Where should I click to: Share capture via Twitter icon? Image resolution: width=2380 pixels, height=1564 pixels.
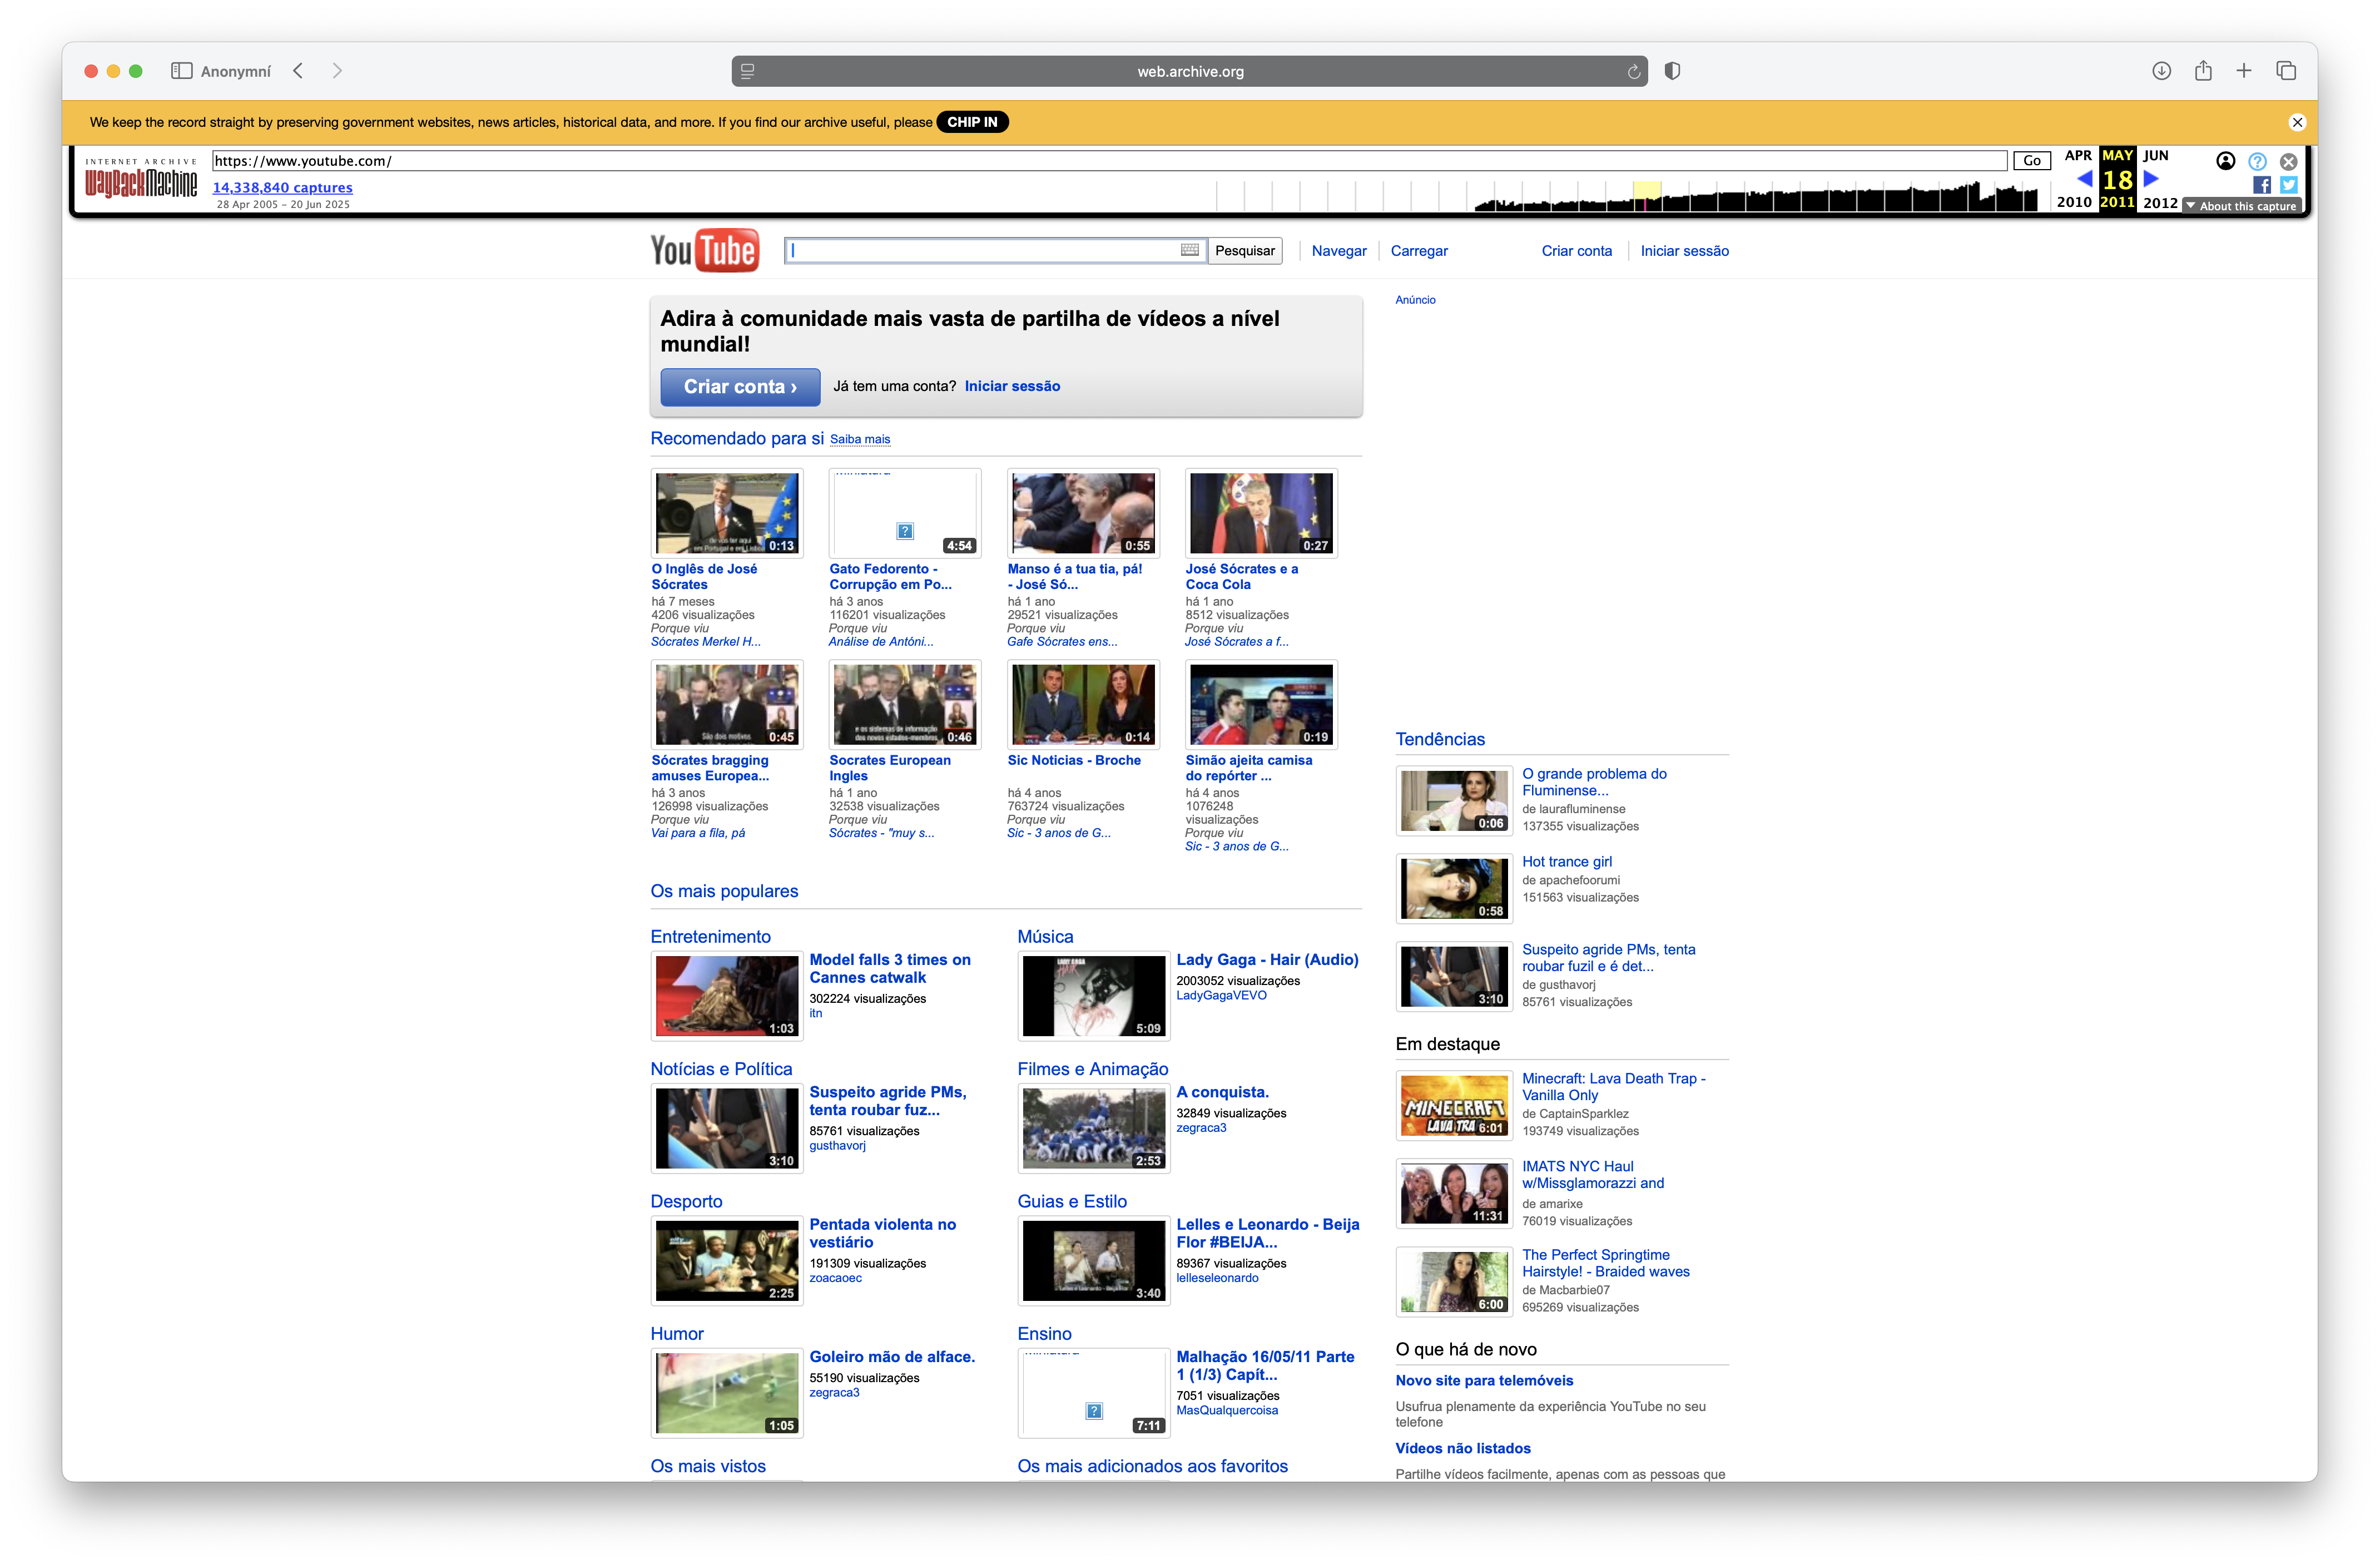pyautogui.click(x=2288, y=185)
